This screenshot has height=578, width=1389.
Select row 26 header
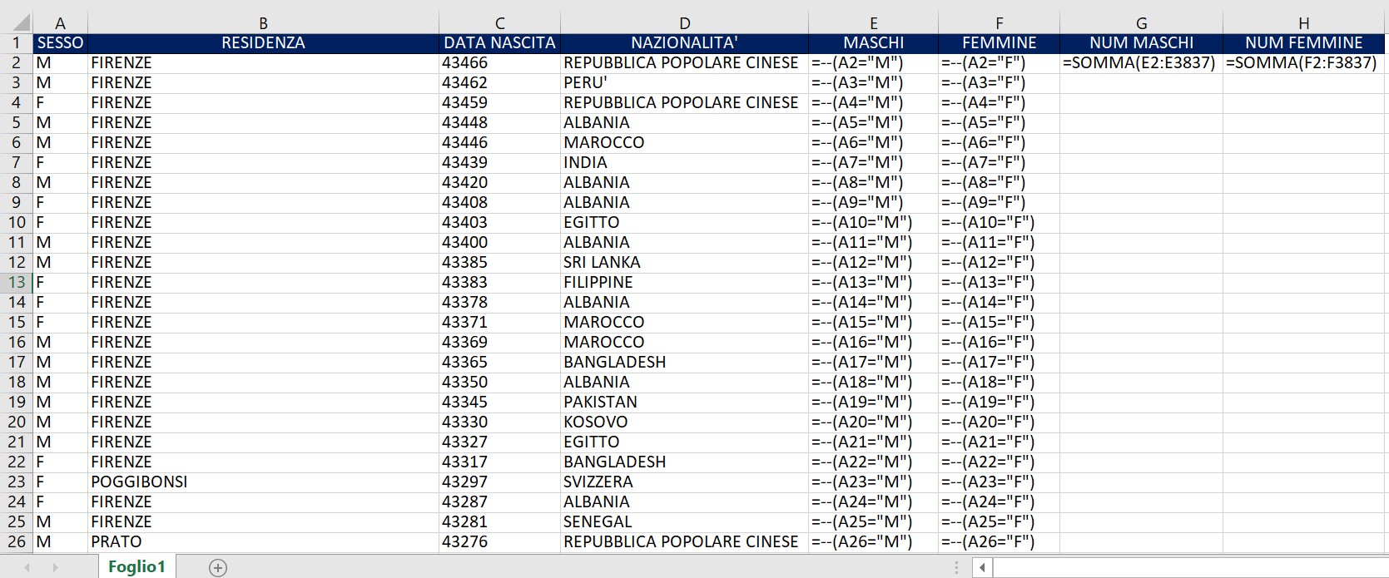click(17, 542)
